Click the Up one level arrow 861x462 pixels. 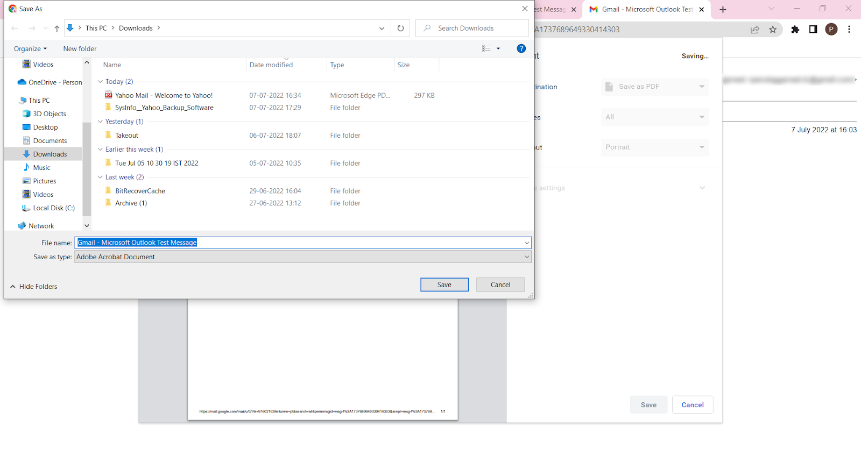point(57,29)
